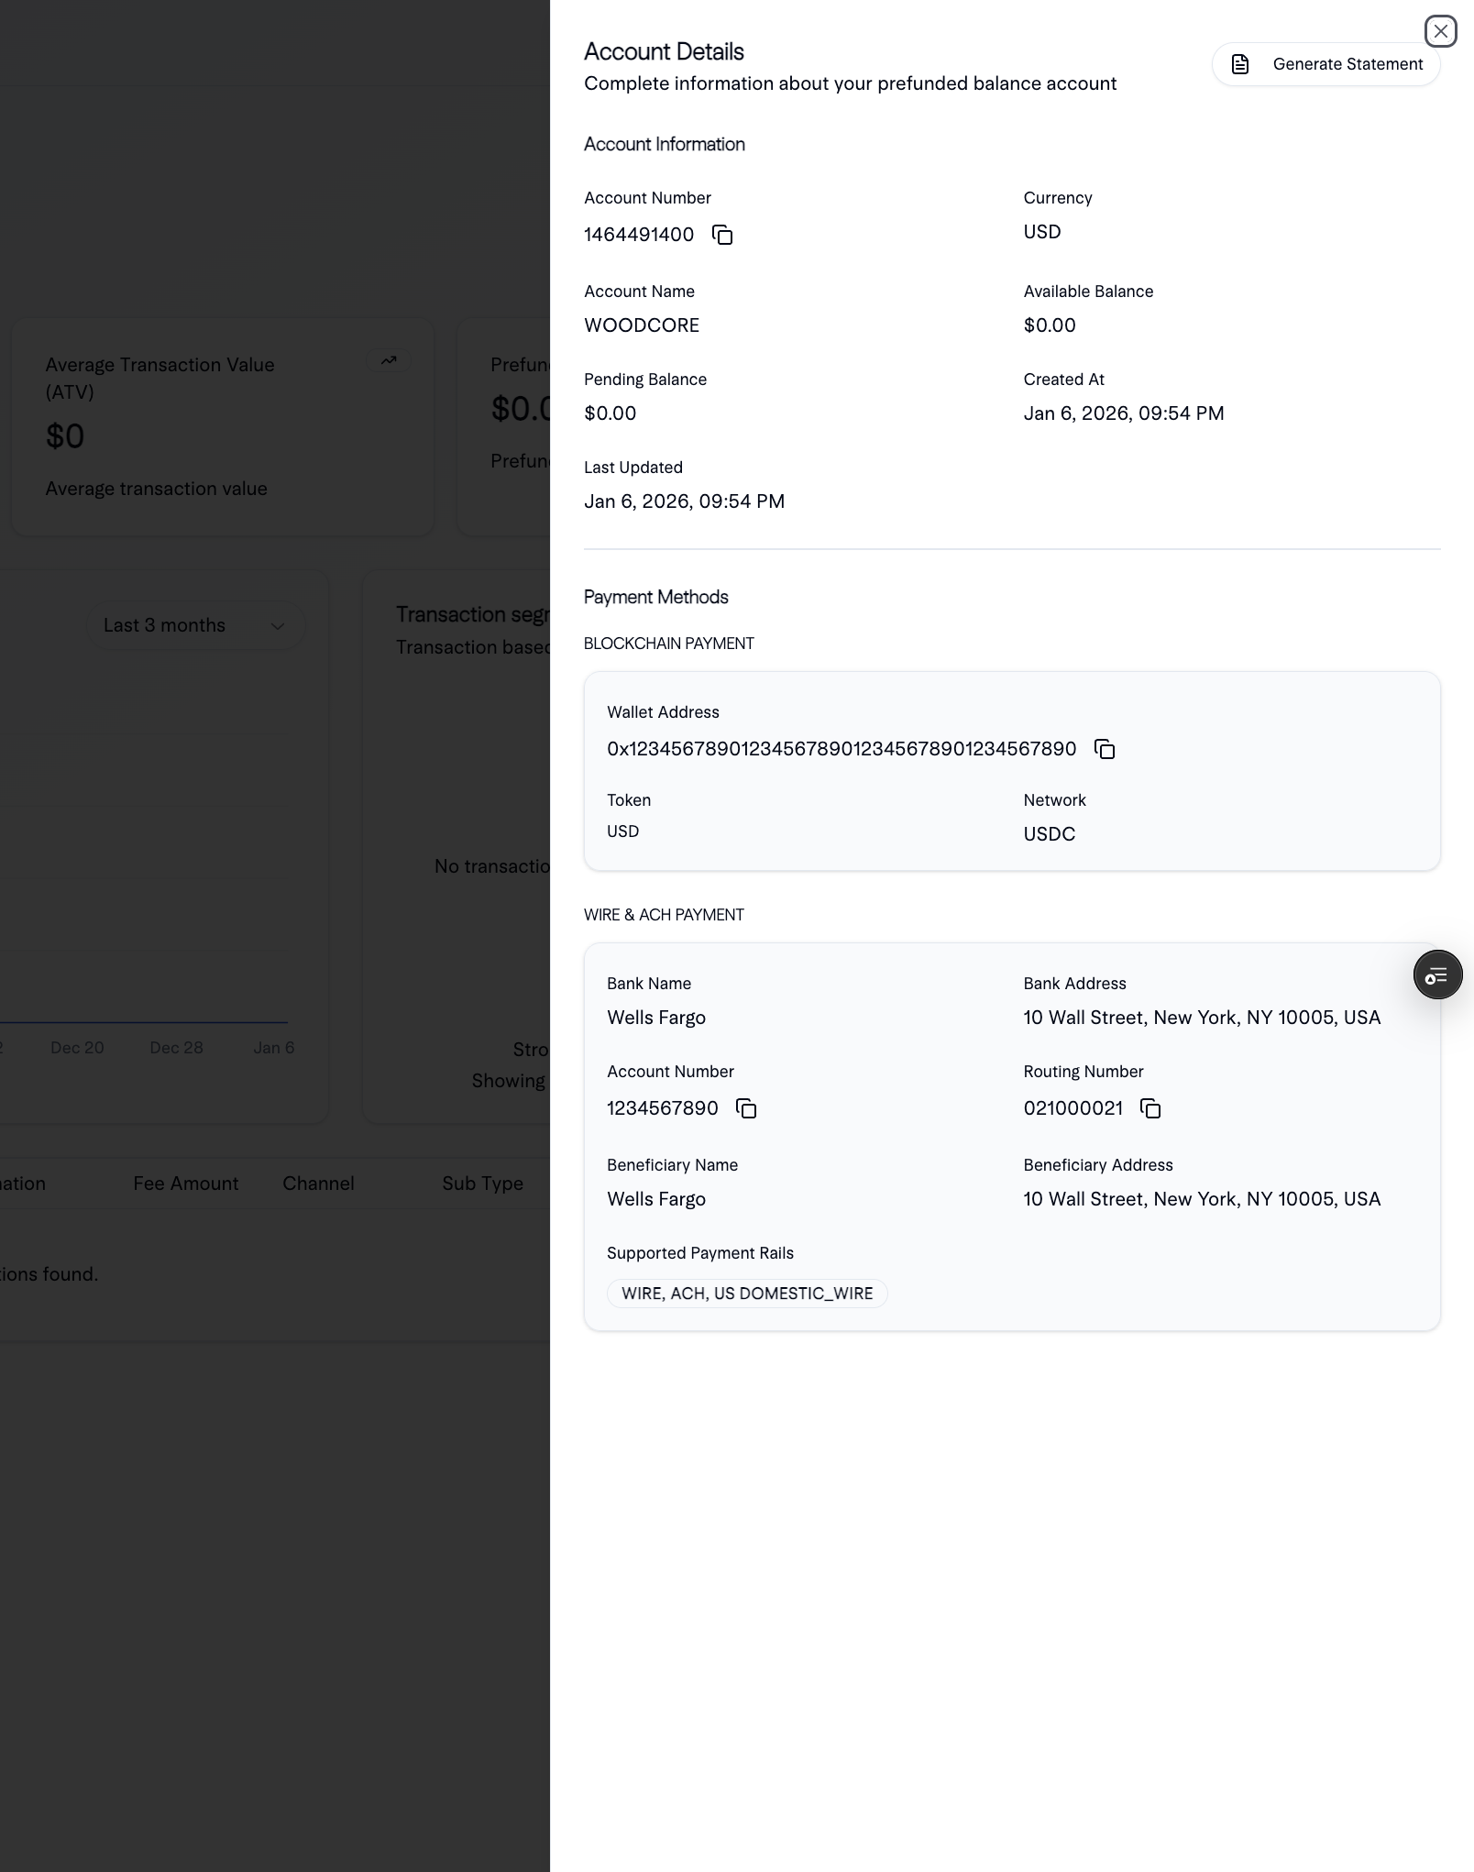Click the WIRE & ACH PAYMENT heading
The width and height of the screenshot is (1474, 1872).
click(x=664, y=915)
